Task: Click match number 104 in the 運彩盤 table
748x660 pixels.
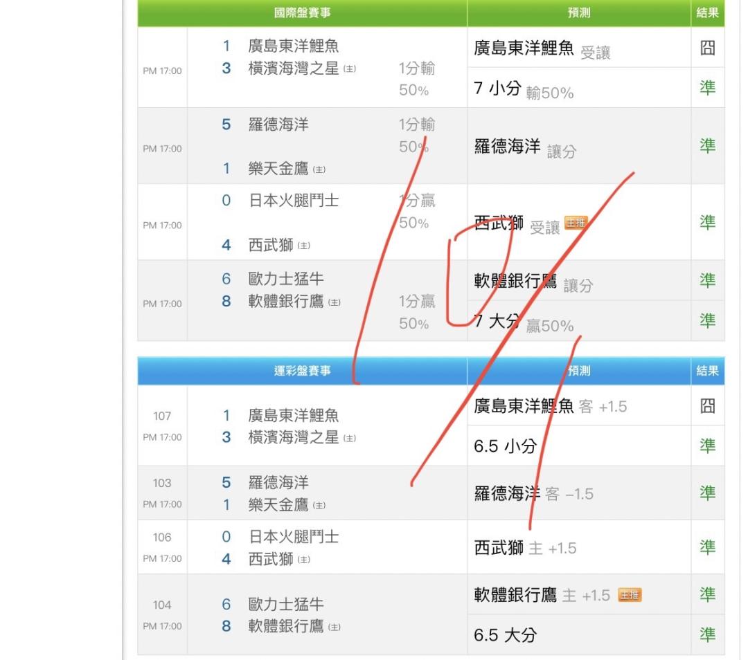Action: (161, 605)
